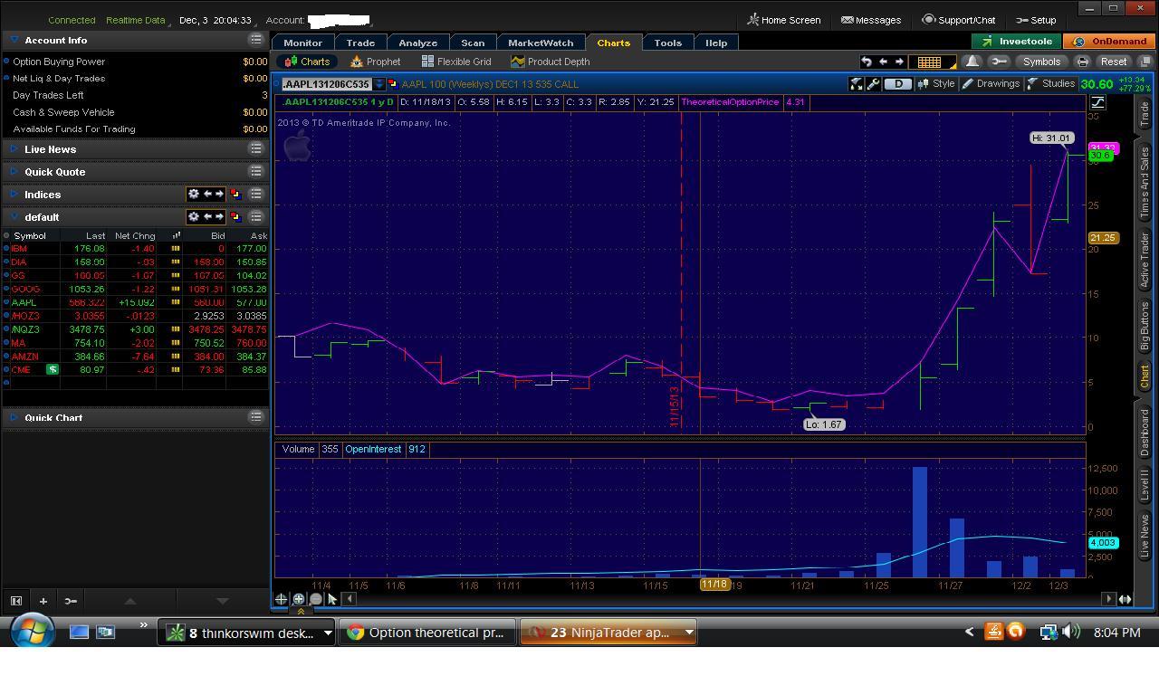Expand the Live News section
This screenshot has height=695, width=1159.
tap(14, 148)
